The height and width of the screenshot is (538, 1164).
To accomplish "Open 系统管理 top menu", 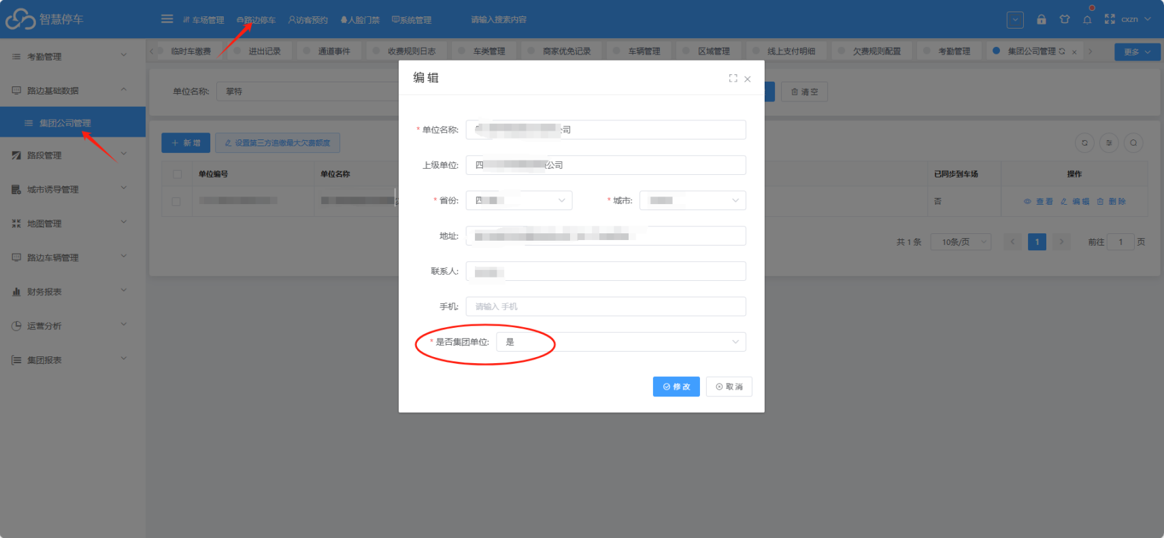I will pos(412,20).
